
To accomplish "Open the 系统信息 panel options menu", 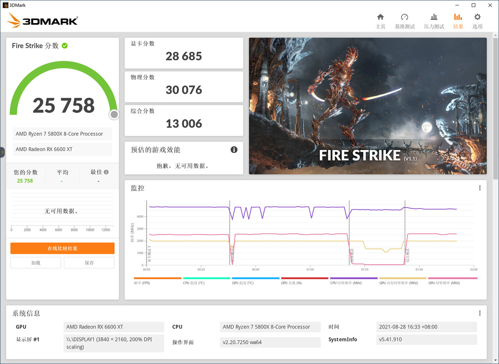I will pyautogui.click(x=480, y=313).
